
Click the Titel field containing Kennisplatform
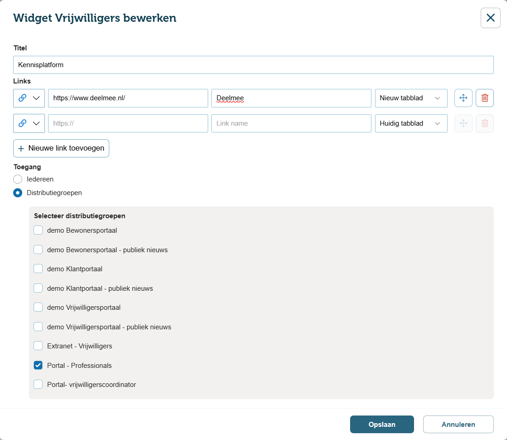[x=253, y=65]
